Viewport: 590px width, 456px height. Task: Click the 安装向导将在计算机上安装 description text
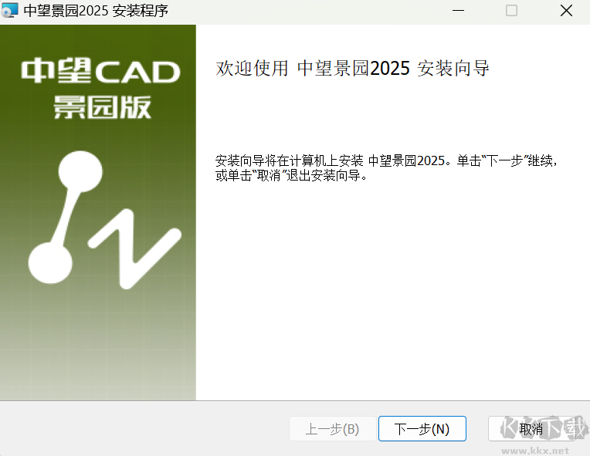pyautogui.click(x=385, y=168)
